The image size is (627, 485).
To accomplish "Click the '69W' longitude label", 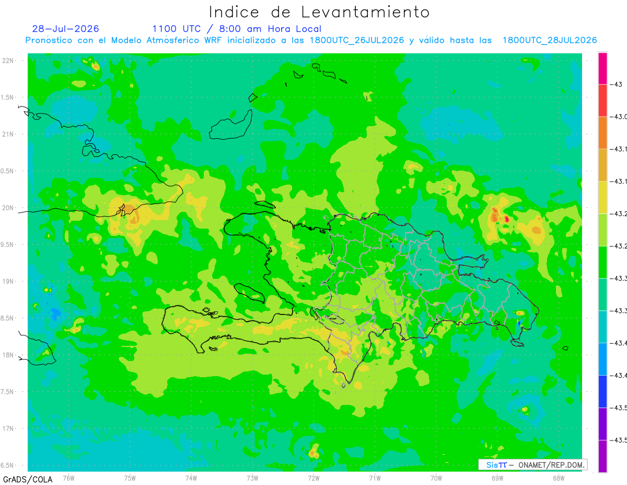I will pyautogui.click(x=497, y=478).
